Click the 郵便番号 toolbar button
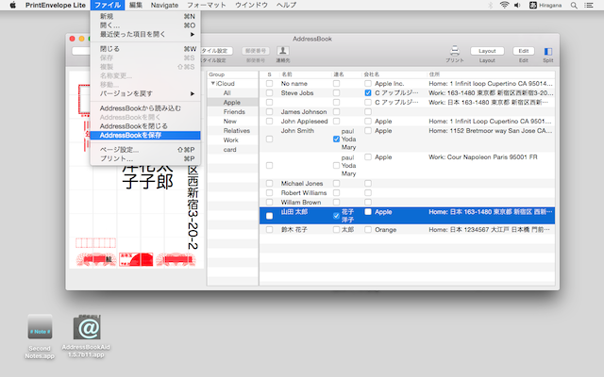Screen dimensions: 604x377 [256, 51]
